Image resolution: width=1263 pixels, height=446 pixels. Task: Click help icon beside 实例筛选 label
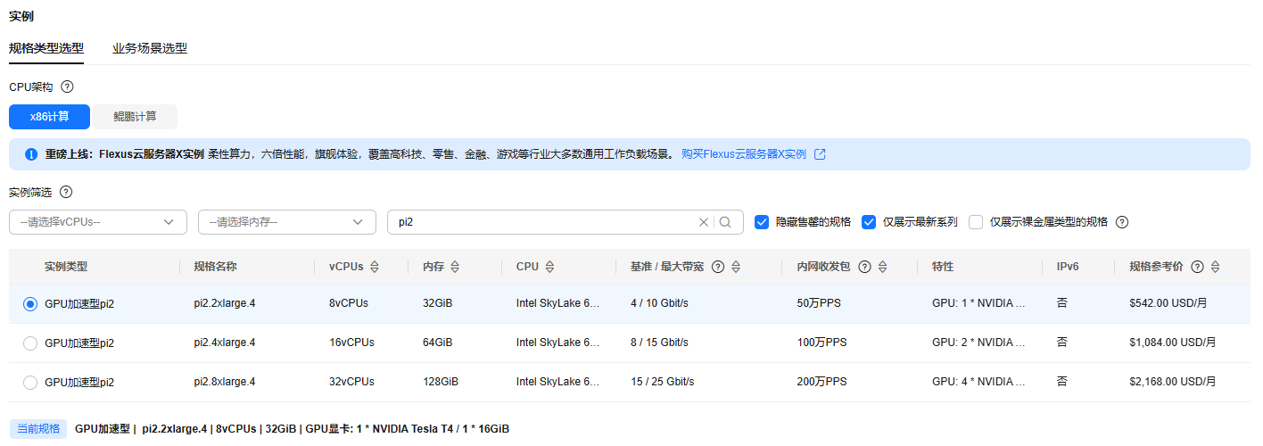[x=66, y=192]
